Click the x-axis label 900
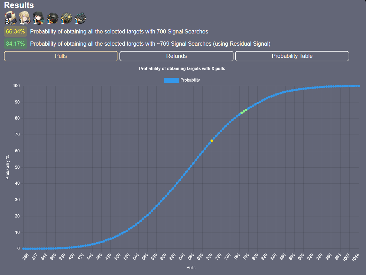This screenshot has height=275, width=366. pyautogui.click(x=301, y=257)
